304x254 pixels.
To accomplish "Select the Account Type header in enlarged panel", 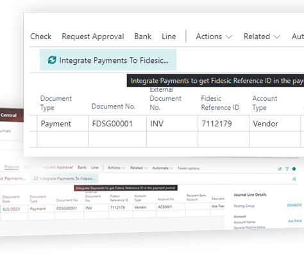I will tap(265, 103).
